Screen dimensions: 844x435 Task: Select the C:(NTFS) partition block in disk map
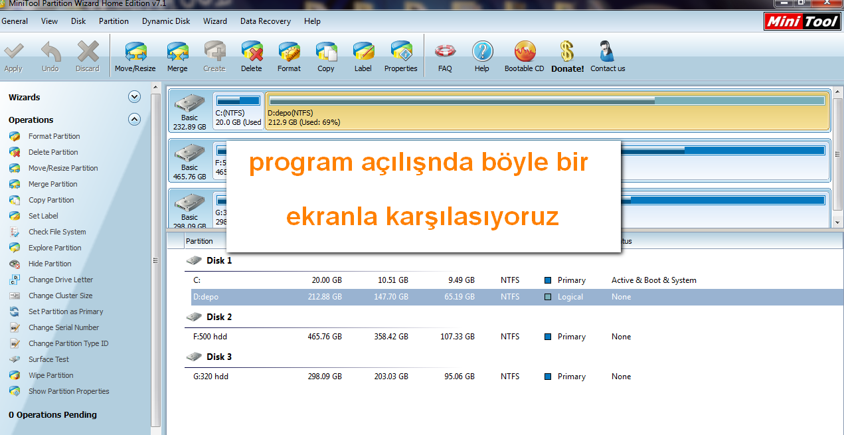coord(238,111)
